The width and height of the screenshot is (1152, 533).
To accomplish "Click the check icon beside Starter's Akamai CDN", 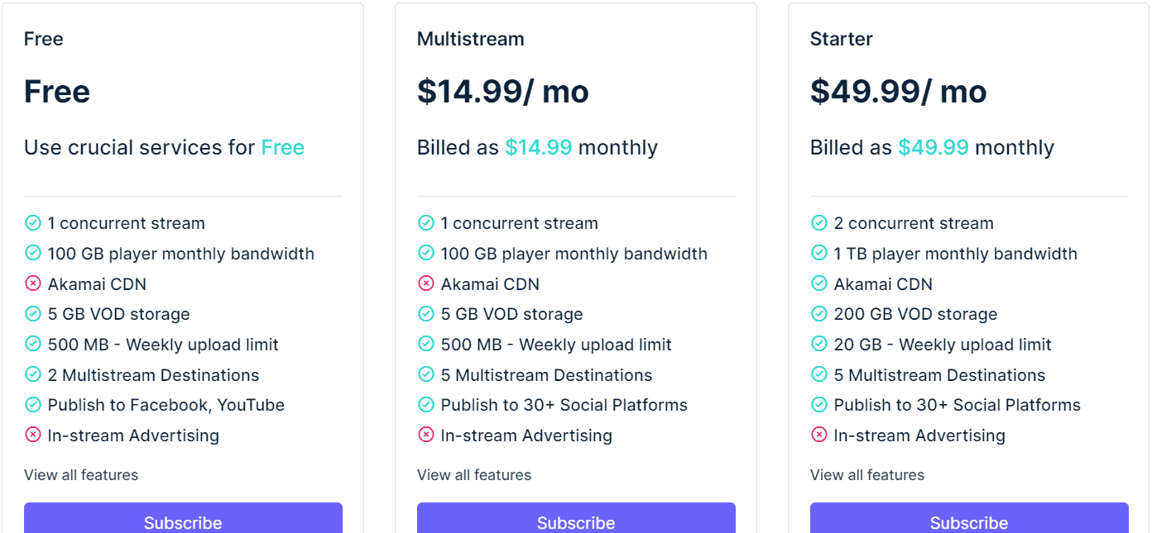I will (819, 283).
